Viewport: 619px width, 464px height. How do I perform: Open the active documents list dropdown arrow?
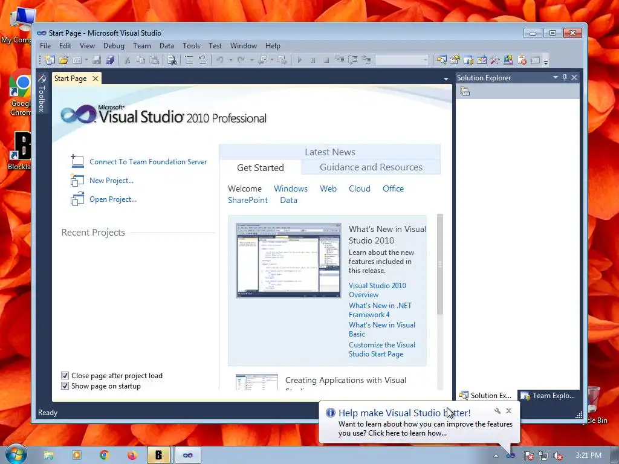tap(446, 79)
